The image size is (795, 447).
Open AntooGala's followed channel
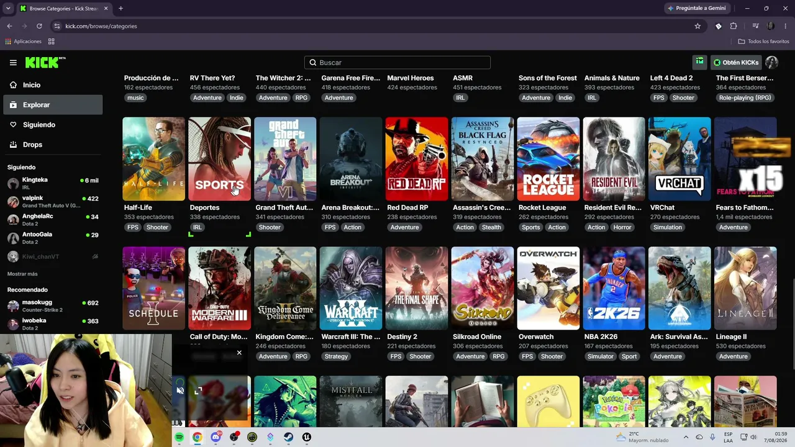point(53,238)
